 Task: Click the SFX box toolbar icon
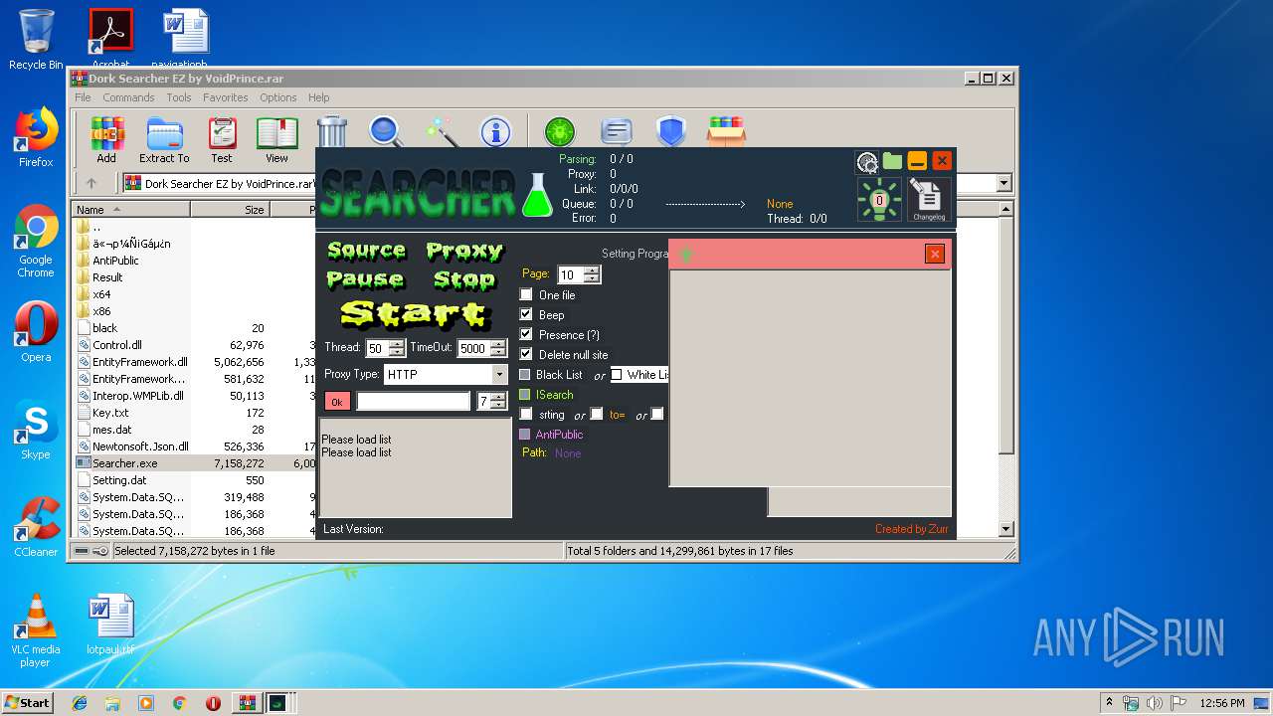[x=727, y=131]
